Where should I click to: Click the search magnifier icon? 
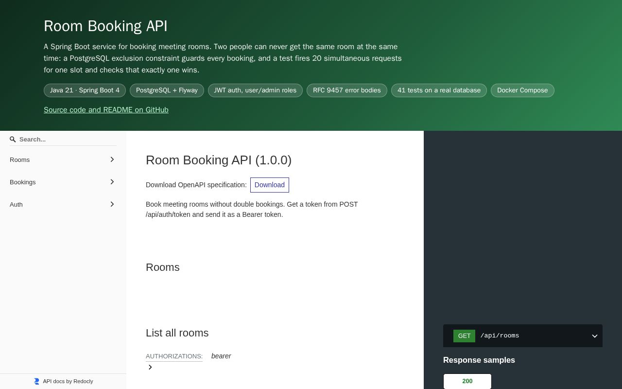point(13,140)
